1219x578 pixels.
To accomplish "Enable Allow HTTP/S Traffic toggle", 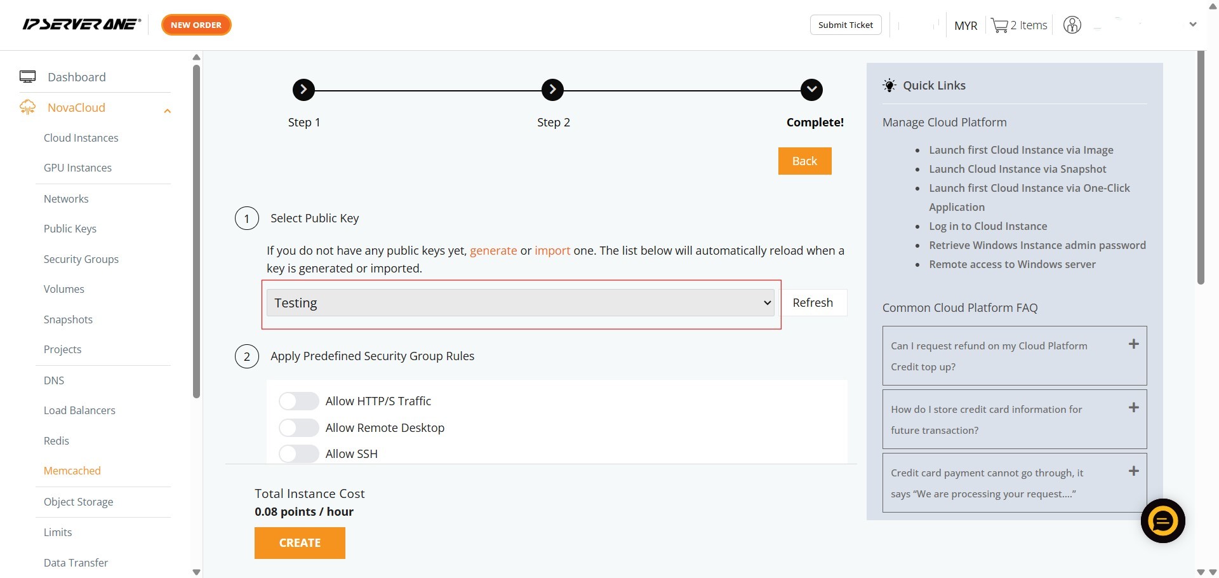I will tap(298, 401).
